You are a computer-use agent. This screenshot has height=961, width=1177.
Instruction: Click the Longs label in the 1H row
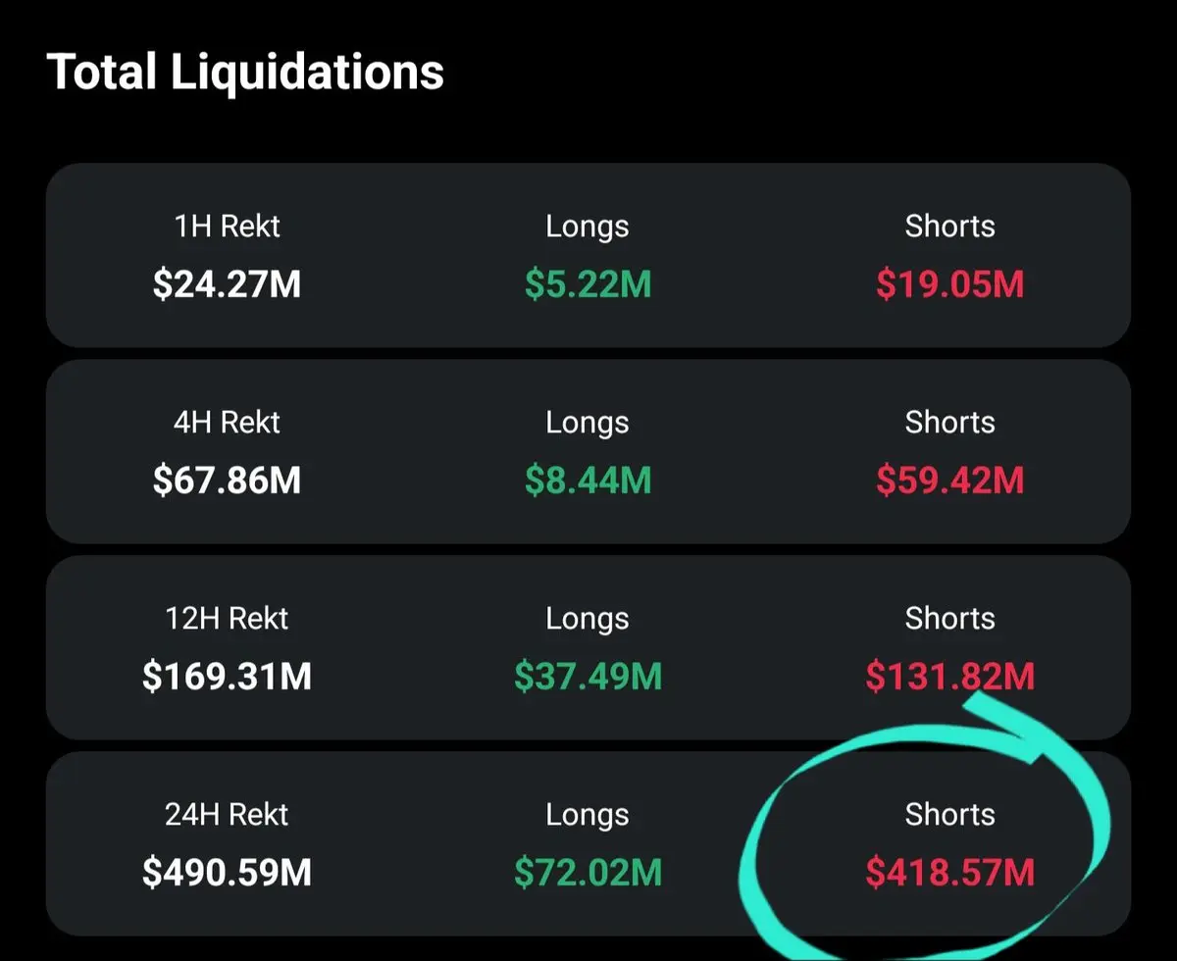pyautogui.click(x=588, y=227)
